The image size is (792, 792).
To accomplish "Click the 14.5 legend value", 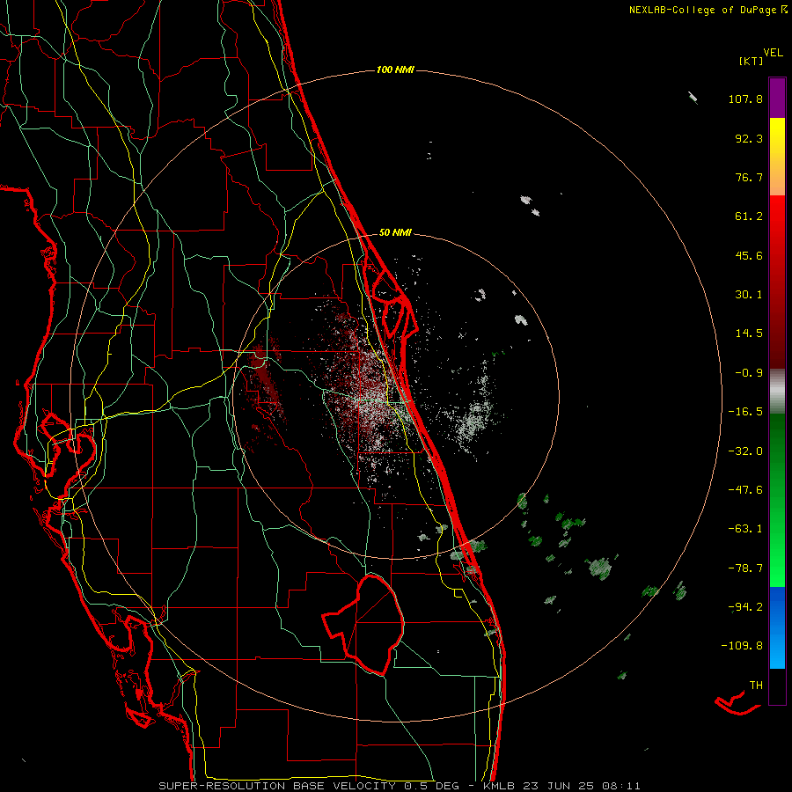I will 749,334.
